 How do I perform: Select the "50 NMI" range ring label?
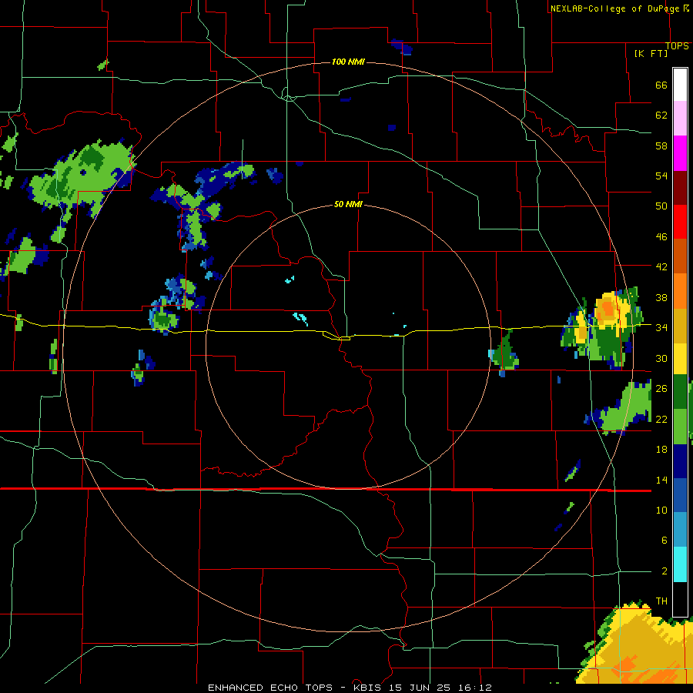tap(348, 204)
